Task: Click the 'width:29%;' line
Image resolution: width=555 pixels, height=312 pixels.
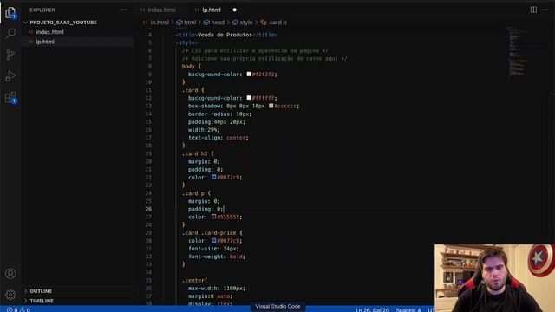Action: [x=204, y=130]
